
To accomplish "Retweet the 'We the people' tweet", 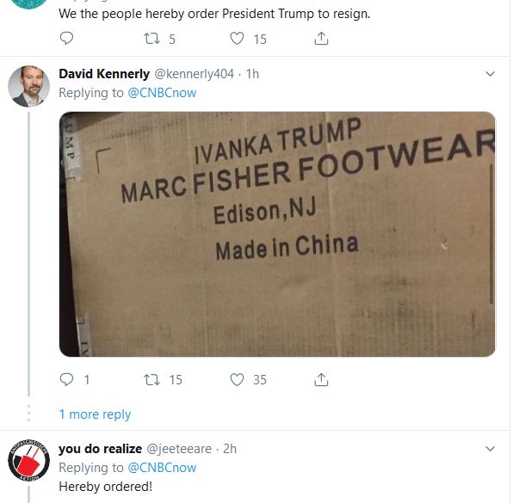I will point(152,39).
